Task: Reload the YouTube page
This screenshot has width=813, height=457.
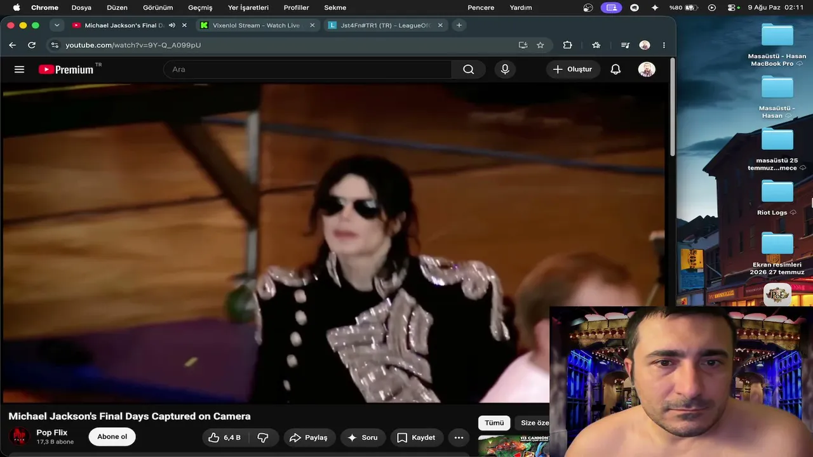Action: click(32, 45)
